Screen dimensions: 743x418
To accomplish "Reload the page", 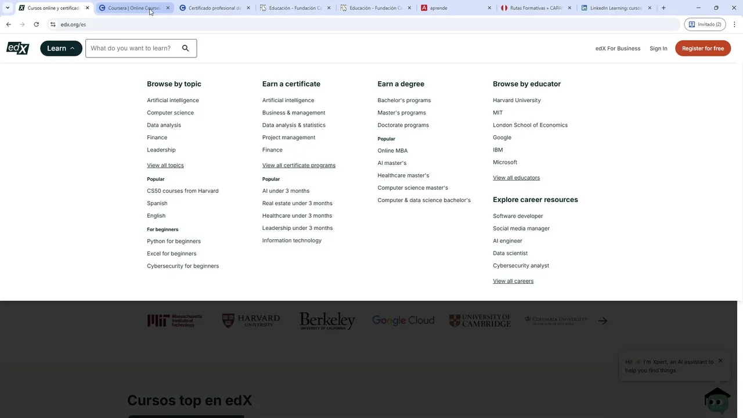I will click(36, 24).
